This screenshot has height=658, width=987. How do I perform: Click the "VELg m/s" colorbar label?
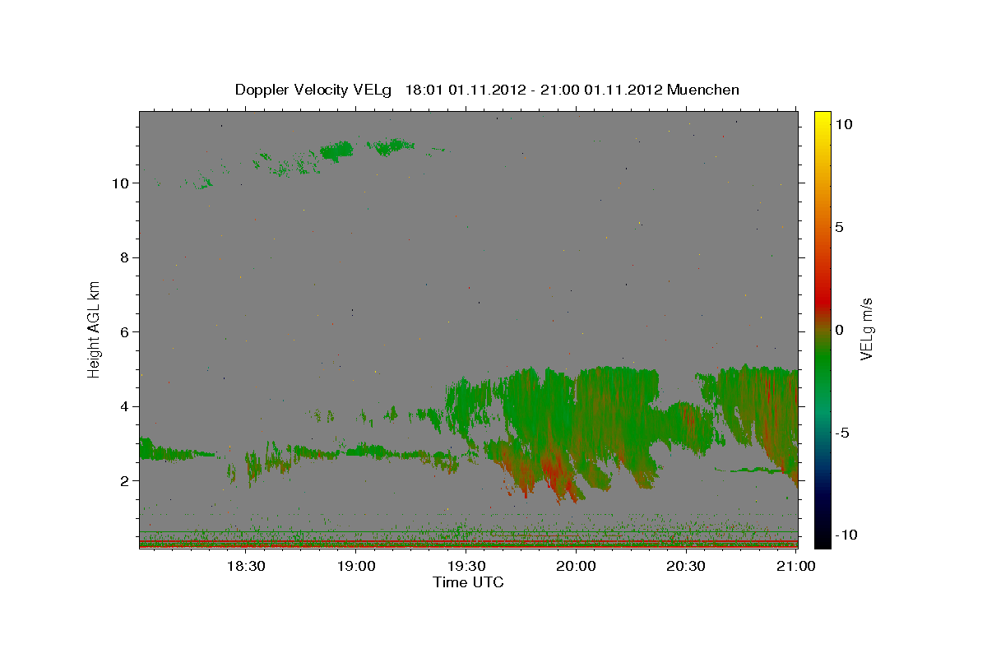(867, 328)
